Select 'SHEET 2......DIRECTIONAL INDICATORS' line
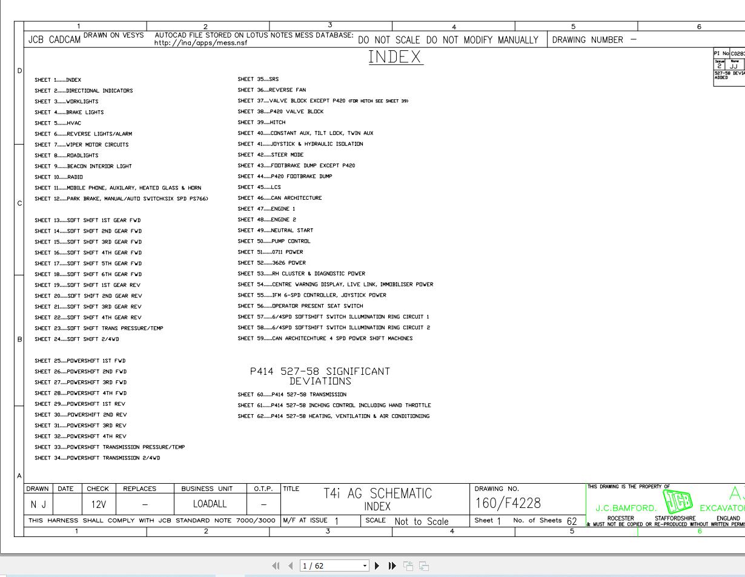The height and width of the screenshot is (577, 745). coord(84,91)
